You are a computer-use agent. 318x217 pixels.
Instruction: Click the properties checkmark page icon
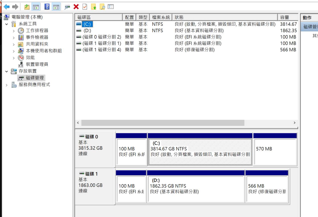coord(85,7)
